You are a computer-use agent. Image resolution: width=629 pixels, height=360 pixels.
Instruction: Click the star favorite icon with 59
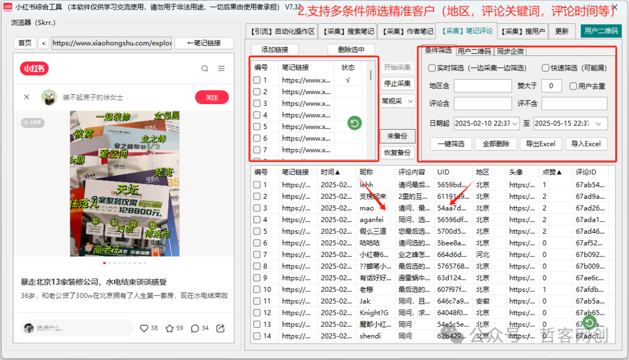click(169, 329)
